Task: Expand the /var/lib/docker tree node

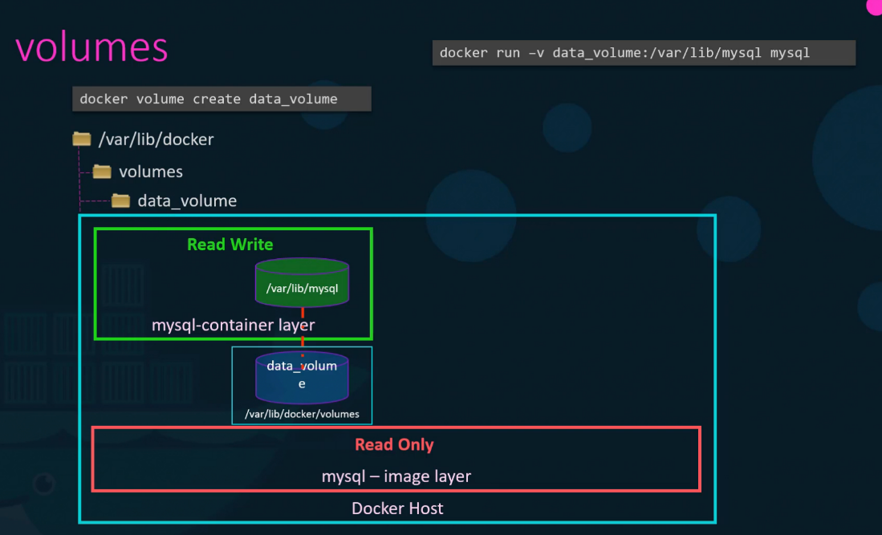Action: coord(155,139)
